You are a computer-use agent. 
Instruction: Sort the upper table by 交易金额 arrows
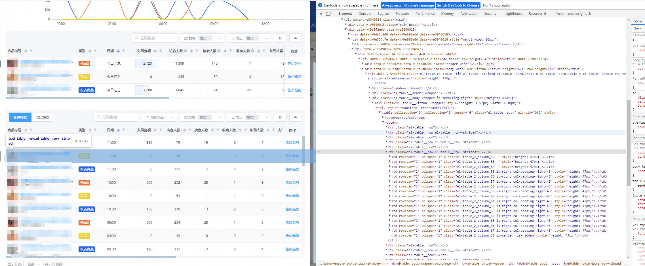155,51
